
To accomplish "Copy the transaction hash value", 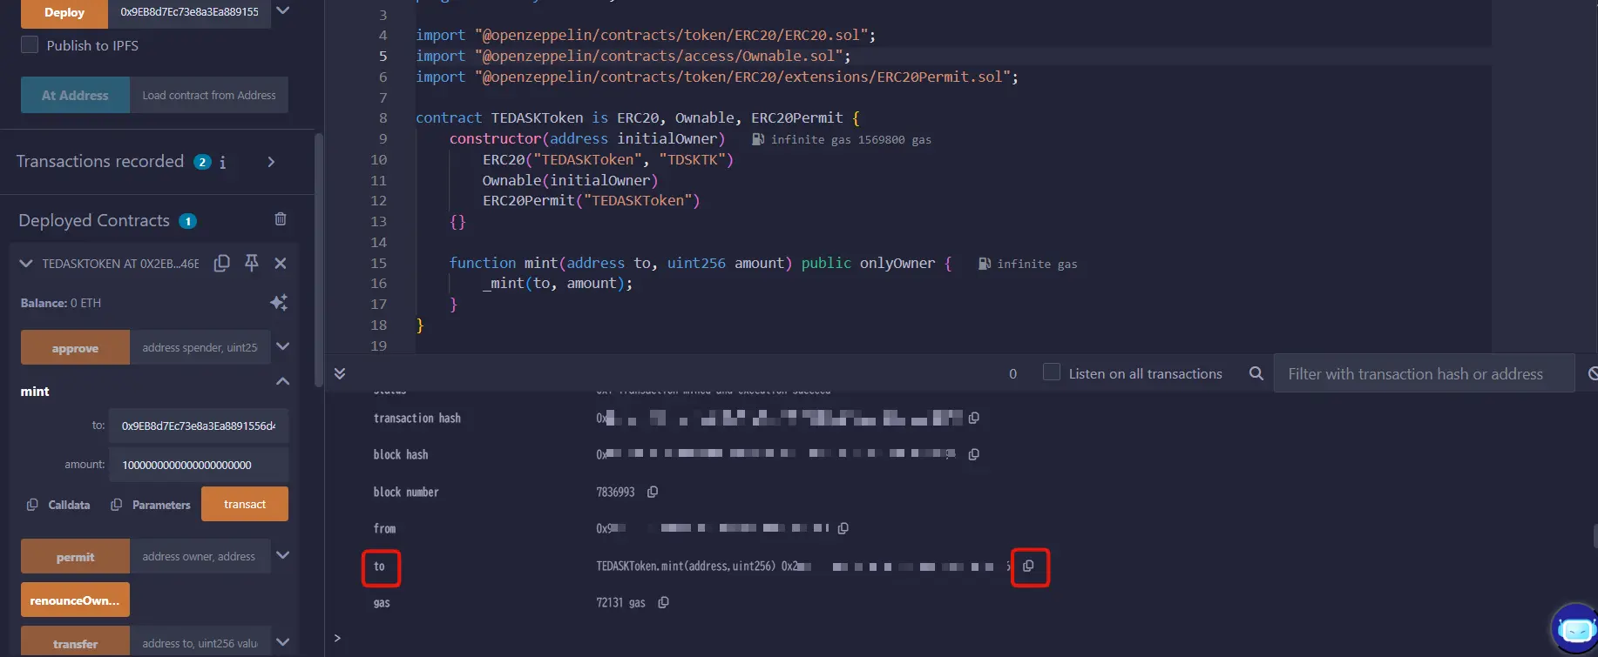I will pyautogui.click(x=974, y=418).
